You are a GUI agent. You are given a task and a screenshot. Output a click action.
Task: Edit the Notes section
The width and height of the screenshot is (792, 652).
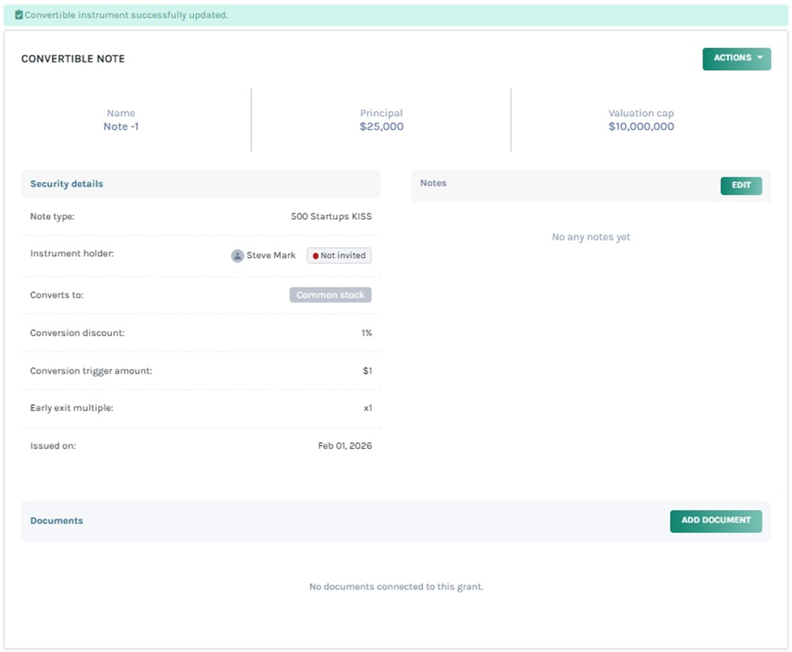tap(741, 186)
